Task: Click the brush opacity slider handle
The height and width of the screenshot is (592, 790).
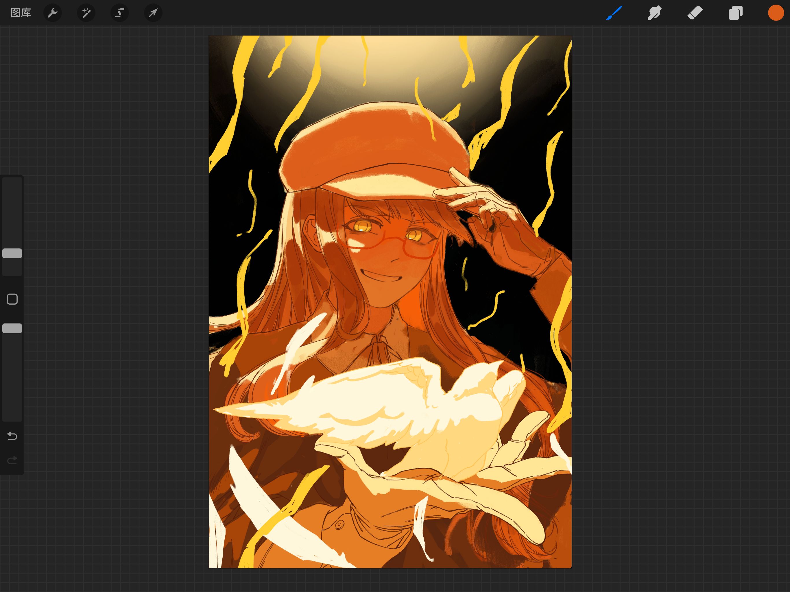Action: tap(12, 328)
